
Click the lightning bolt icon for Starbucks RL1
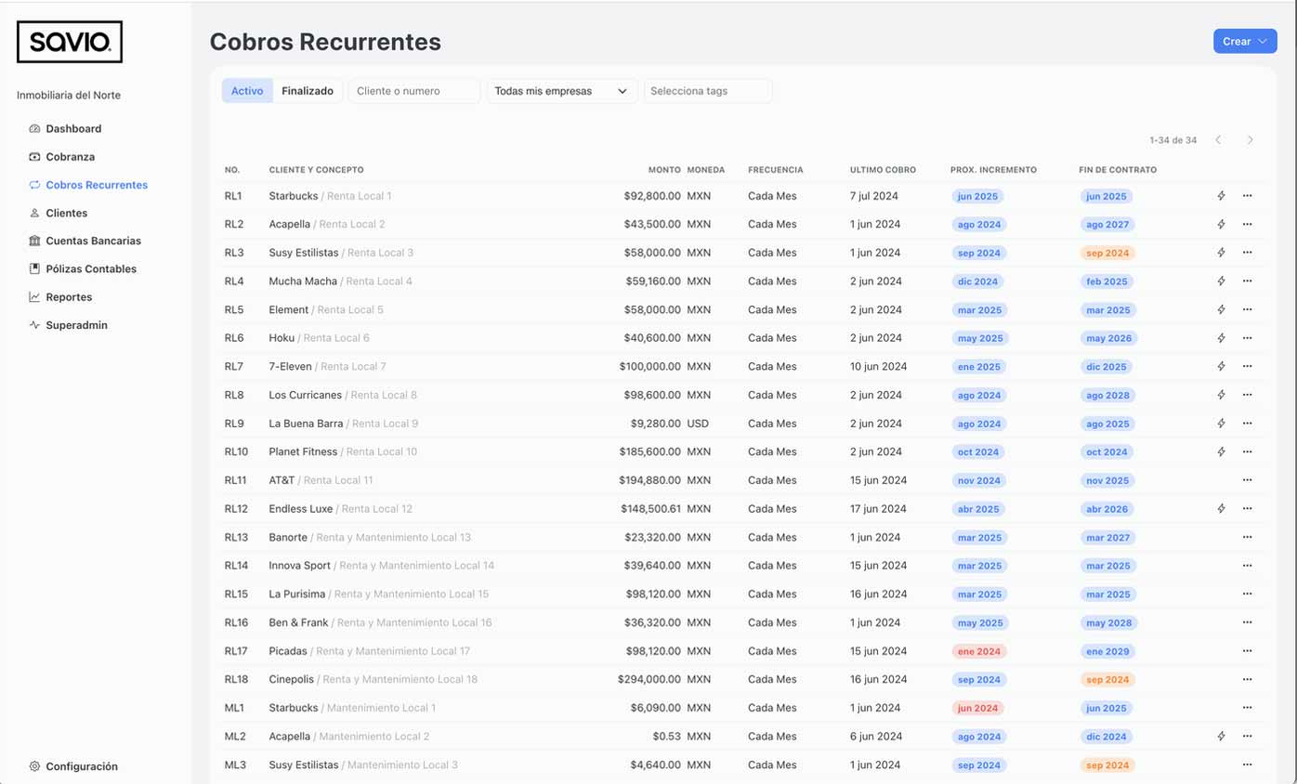click(1221, 196)
